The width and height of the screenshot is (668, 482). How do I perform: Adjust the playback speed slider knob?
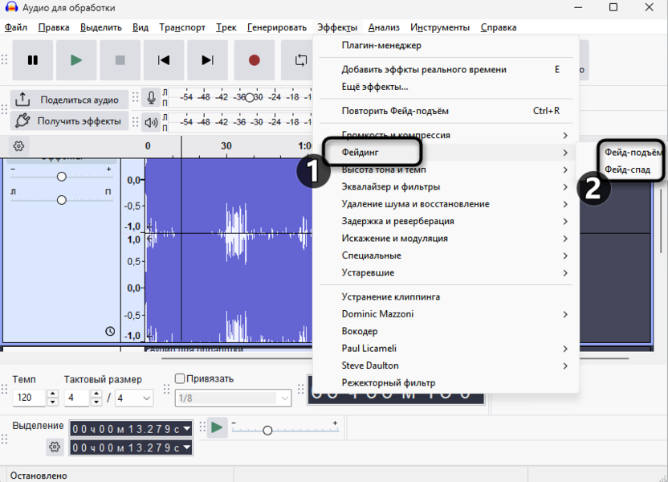click(x=267, y=430)
